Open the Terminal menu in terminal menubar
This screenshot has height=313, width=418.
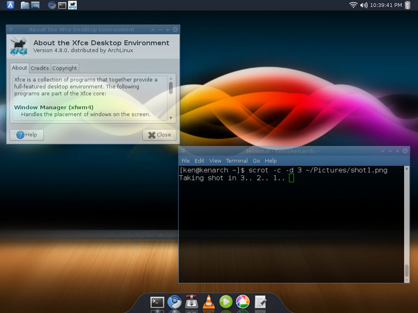point(237,161)
